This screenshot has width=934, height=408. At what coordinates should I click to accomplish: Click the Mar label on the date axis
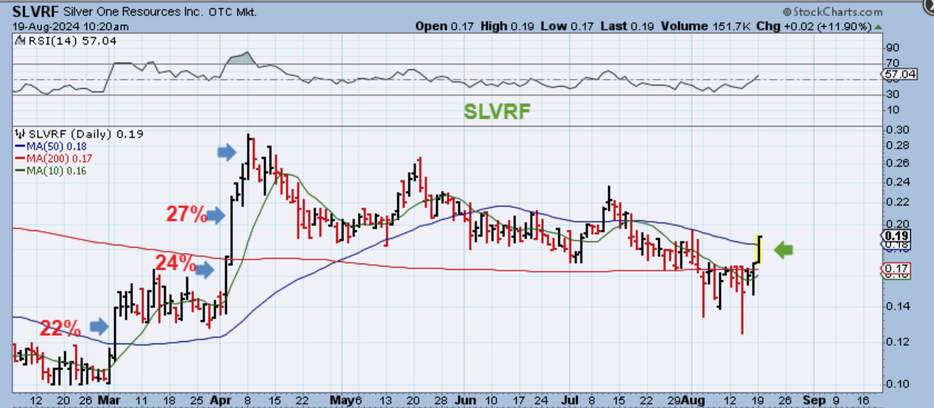click(109, 400)
